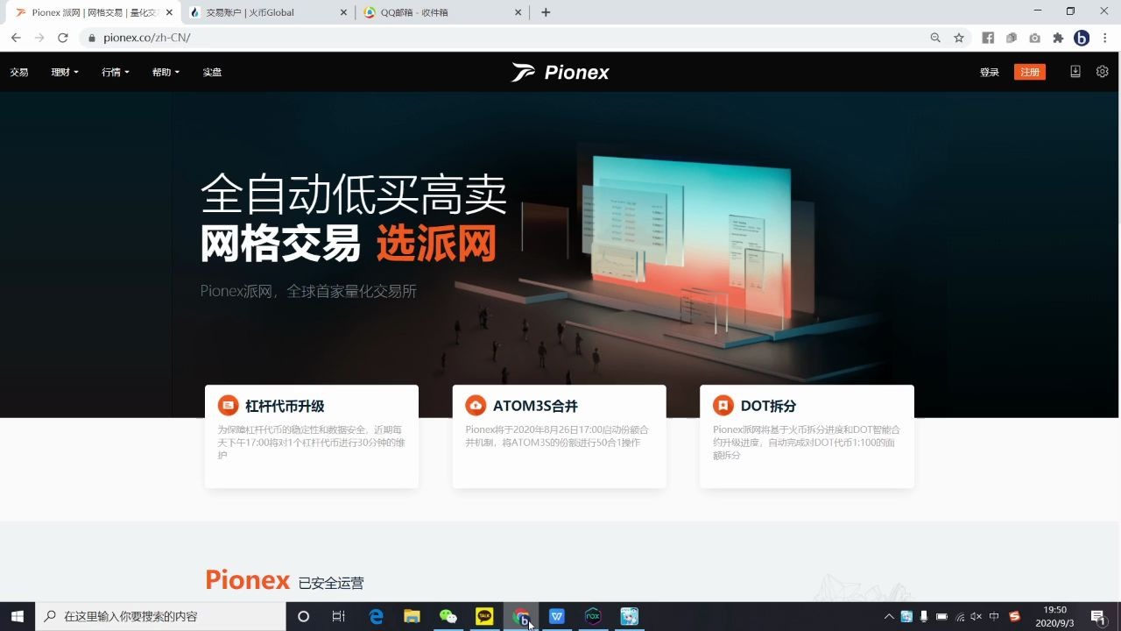This screenshot has width=1121, height=631.
Task: Open the DOT拆分 announcement card
Action: click(x=807, y=436)
